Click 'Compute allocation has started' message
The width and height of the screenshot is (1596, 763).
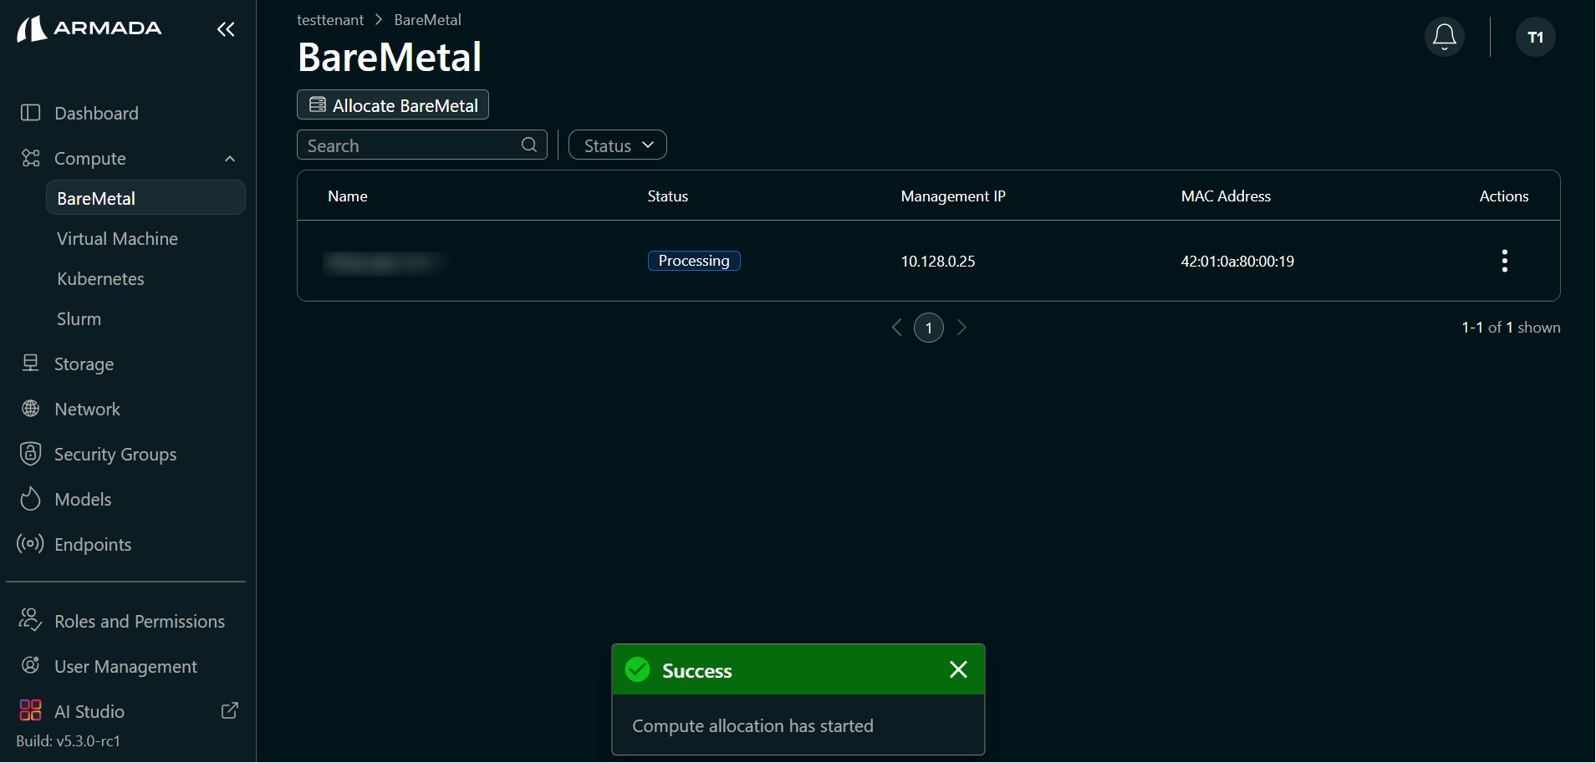(752, 726)
